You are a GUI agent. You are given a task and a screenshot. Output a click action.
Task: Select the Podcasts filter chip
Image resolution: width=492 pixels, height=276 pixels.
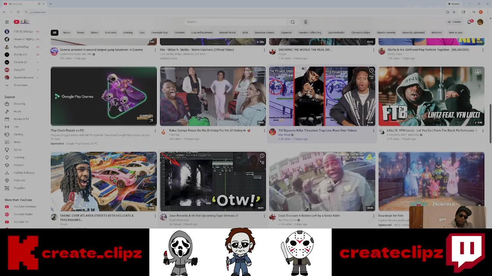(x=111, y=33)
